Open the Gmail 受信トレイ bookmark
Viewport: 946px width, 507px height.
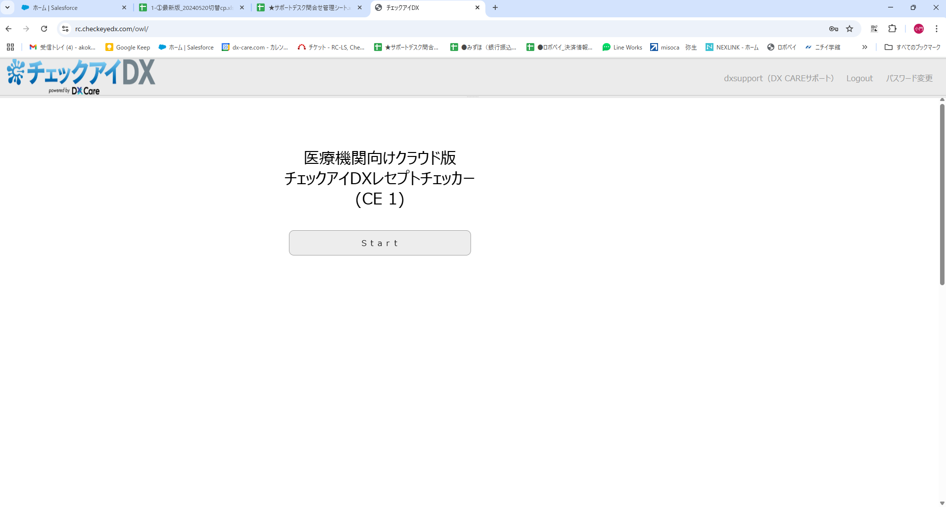pos(62,48)
